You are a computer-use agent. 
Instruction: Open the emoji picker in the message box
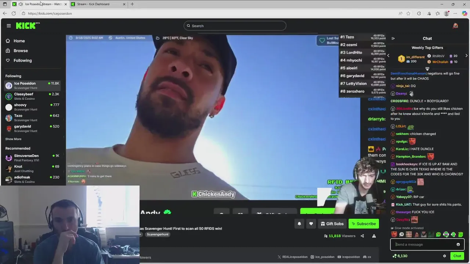tap(458, 245)
